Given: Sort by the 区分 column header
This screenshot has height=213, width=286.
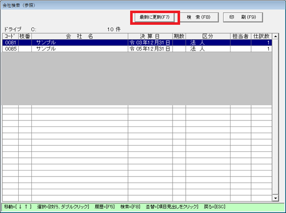Looking at the screenshot, I should (x=208, y=36).
